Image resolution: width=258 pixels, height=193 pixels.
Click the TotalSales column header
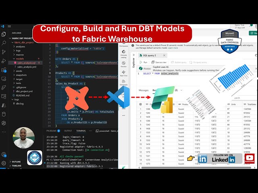tap(250, 104)
